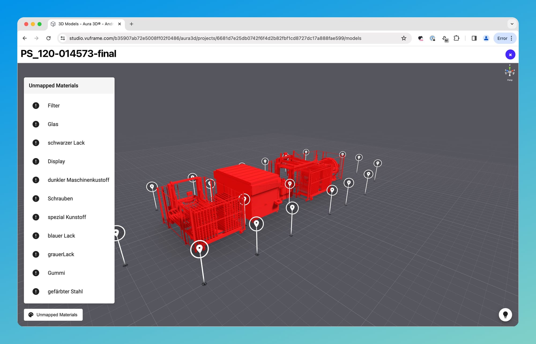This screenshot has height=344, width=536.
Task: Select the Filter material
Action: [x=69, y=106]
